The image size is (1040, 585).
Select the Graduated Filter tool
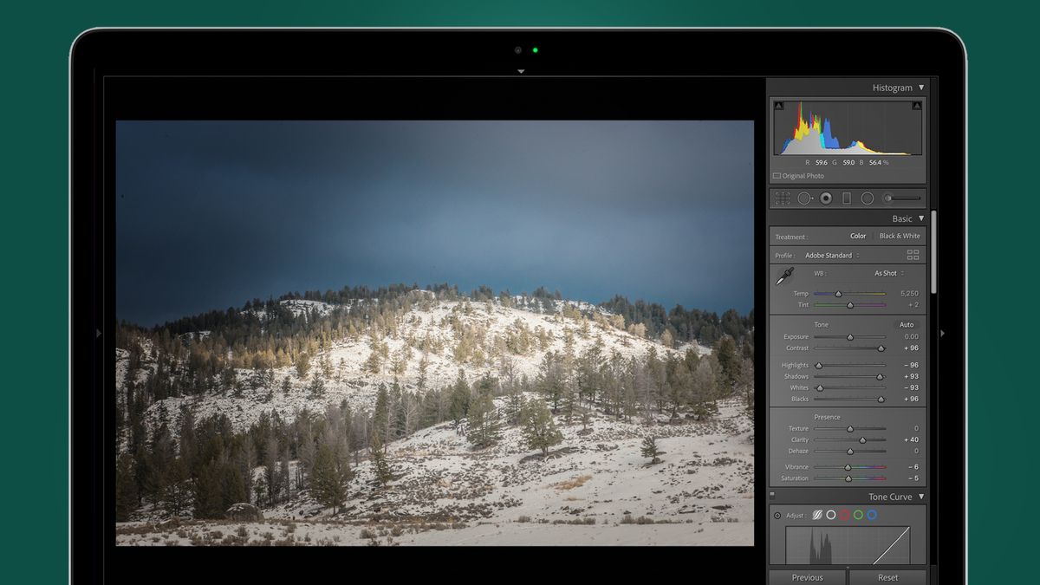tap(847, 198)
